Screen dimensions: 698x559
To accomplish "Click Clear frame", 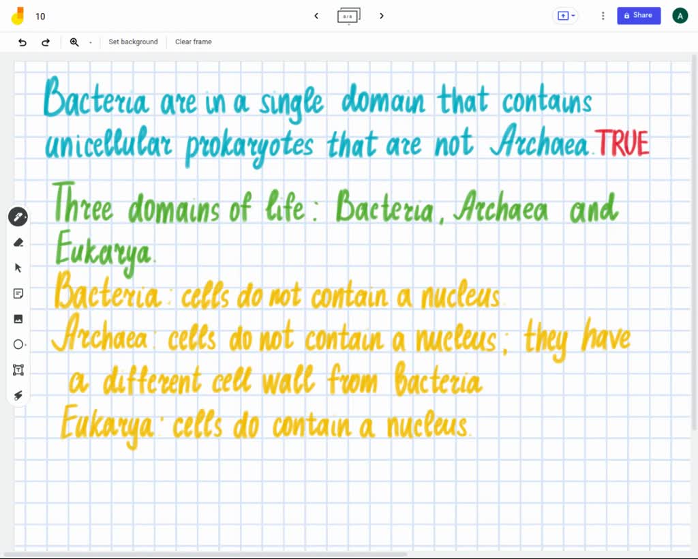I will coord(193,42).
